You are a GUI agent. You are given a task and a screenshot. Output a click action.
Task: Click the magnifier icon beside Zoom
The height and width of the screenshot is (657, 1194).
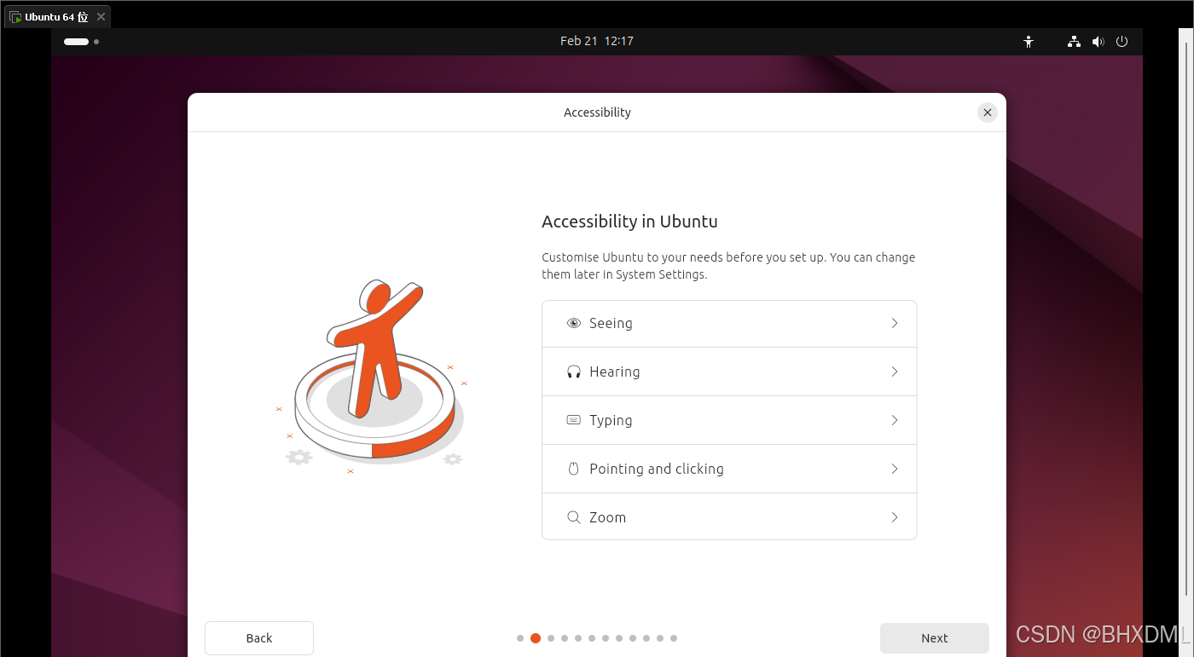[574, 517]
